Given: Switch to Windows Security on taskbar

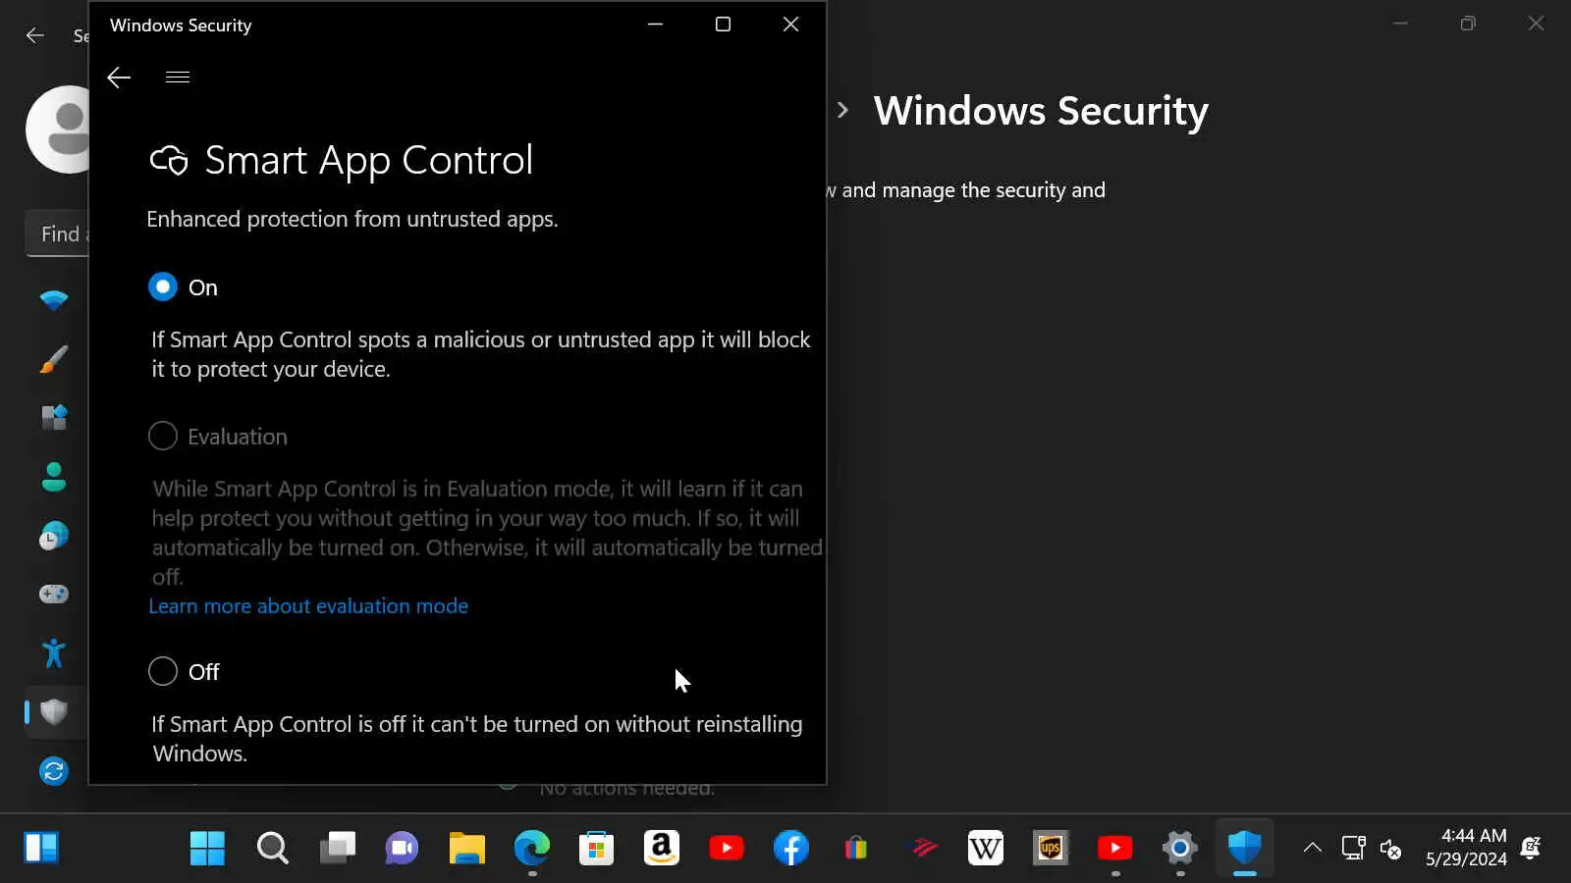Looking at the screenshot, I should pyautogui.click(x=1244, y=848).
